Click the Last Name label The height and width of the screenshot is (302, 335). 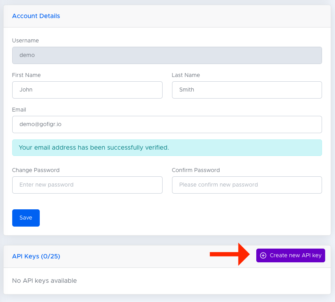click(186, 75)
